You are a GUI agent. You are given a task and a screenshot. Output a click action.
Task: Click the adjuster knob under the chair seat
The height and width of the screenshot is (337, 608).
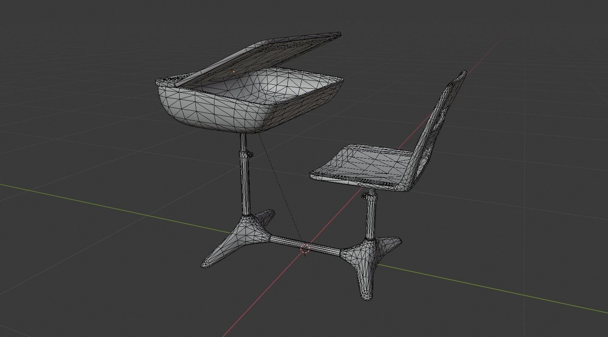tap(364, 195)
